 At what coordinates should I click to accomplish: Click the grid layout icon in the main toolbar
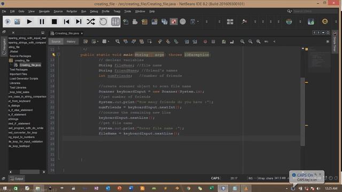[x=230, y=21]
